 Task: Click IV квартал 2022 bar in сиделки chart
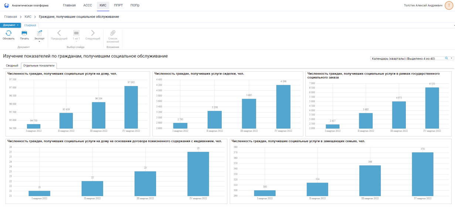point(283,107)
